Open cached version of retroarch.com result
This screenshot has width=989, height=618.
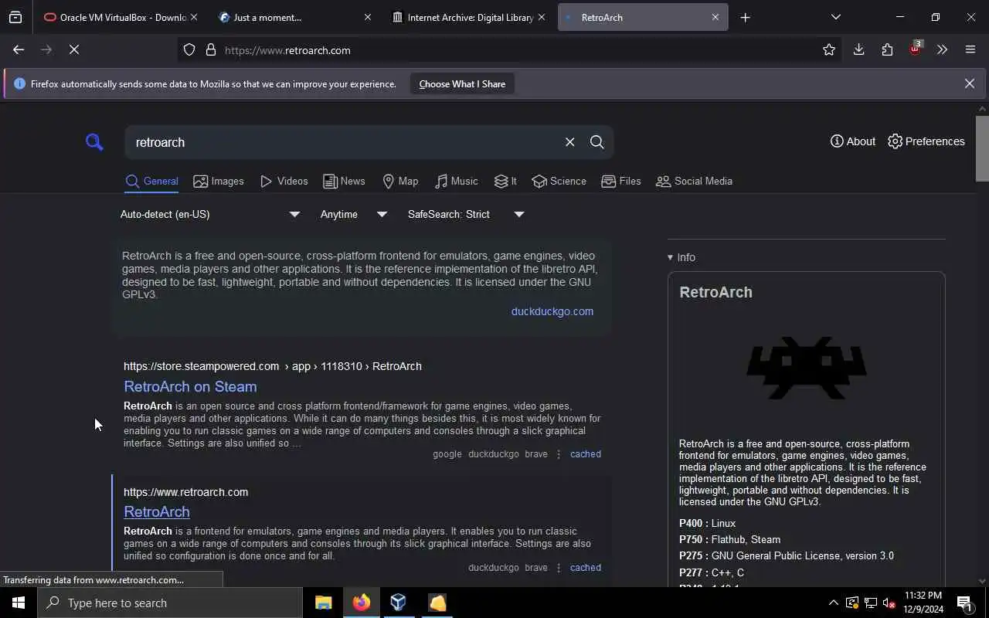point(585,568)
